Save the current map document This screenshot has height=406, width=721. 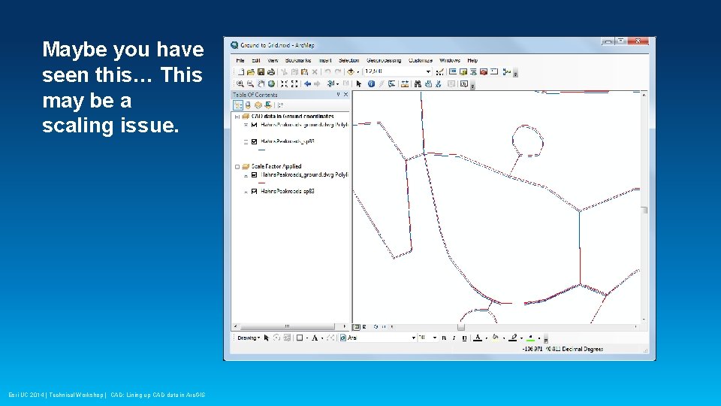[x=261, y=72]
